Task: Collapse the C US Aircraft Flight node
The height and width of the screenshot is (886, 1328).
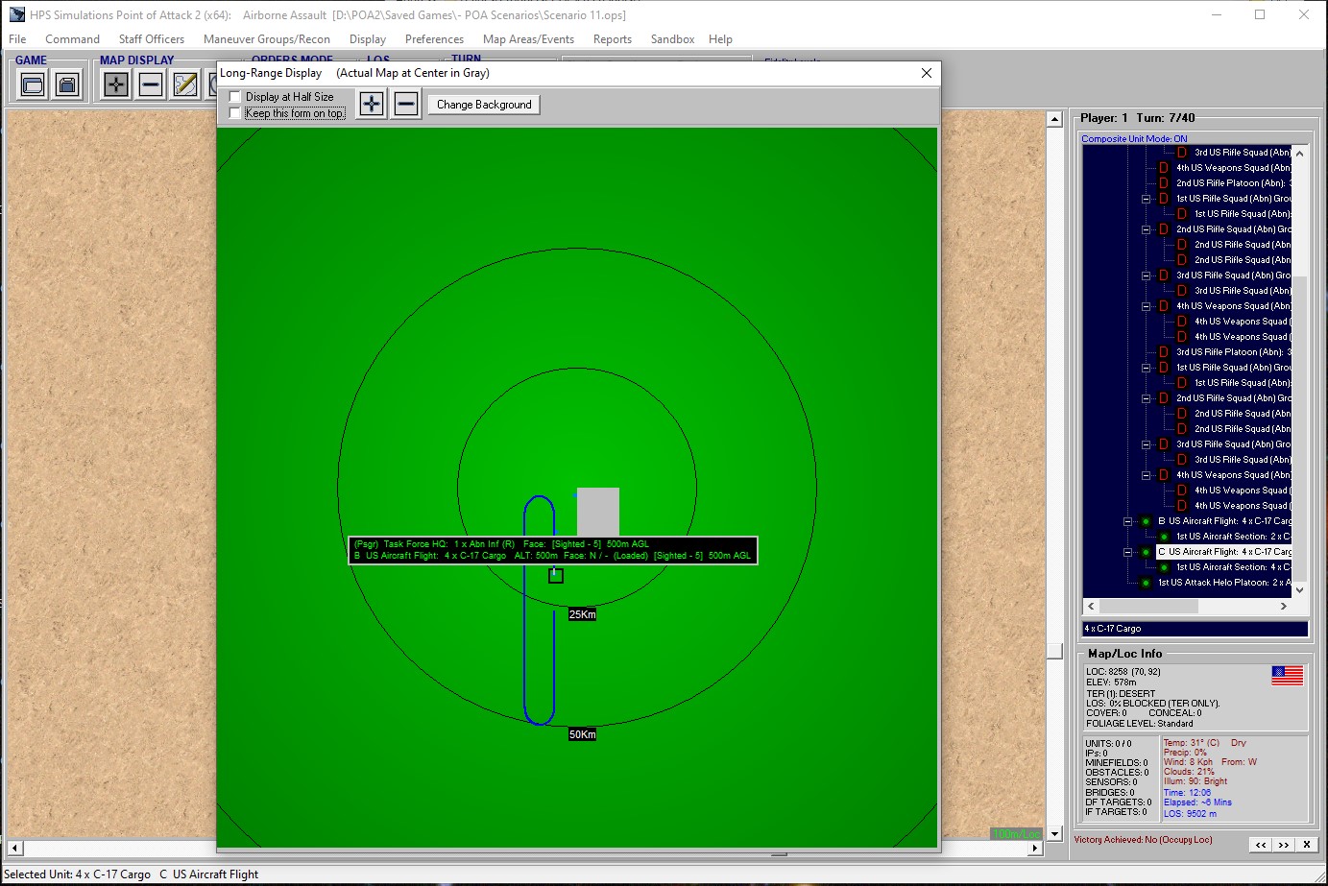Action: 1127,552
